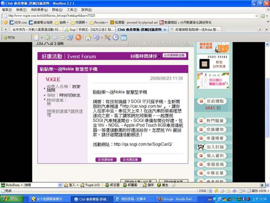The image size is (270, 203).
Task: Open the MSN.com bookmark
Action: [x=18, y=22]
